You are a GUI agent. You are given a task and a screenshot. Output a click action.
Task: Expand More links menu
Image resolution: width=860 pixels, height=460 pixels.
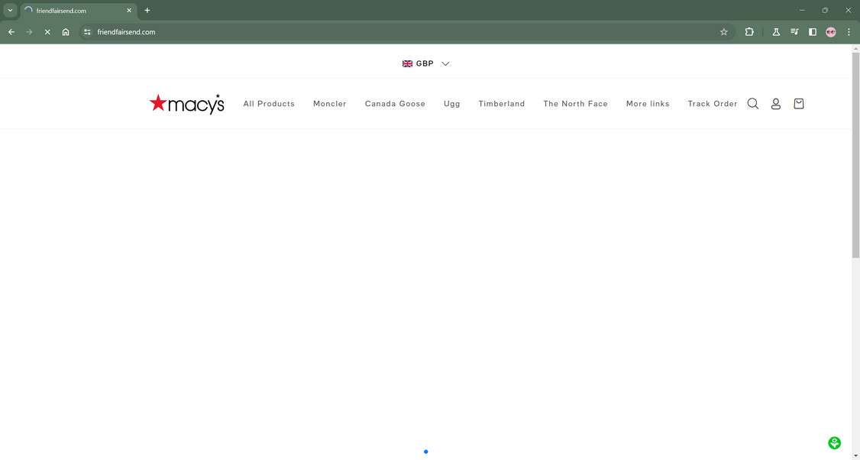coord(648,104)
